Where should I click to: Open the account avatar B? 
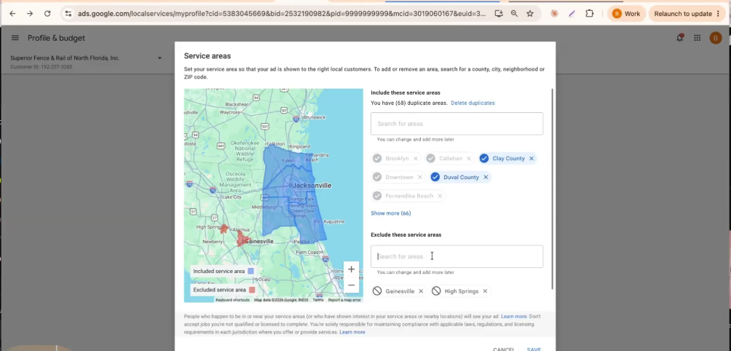coord(715,38)
